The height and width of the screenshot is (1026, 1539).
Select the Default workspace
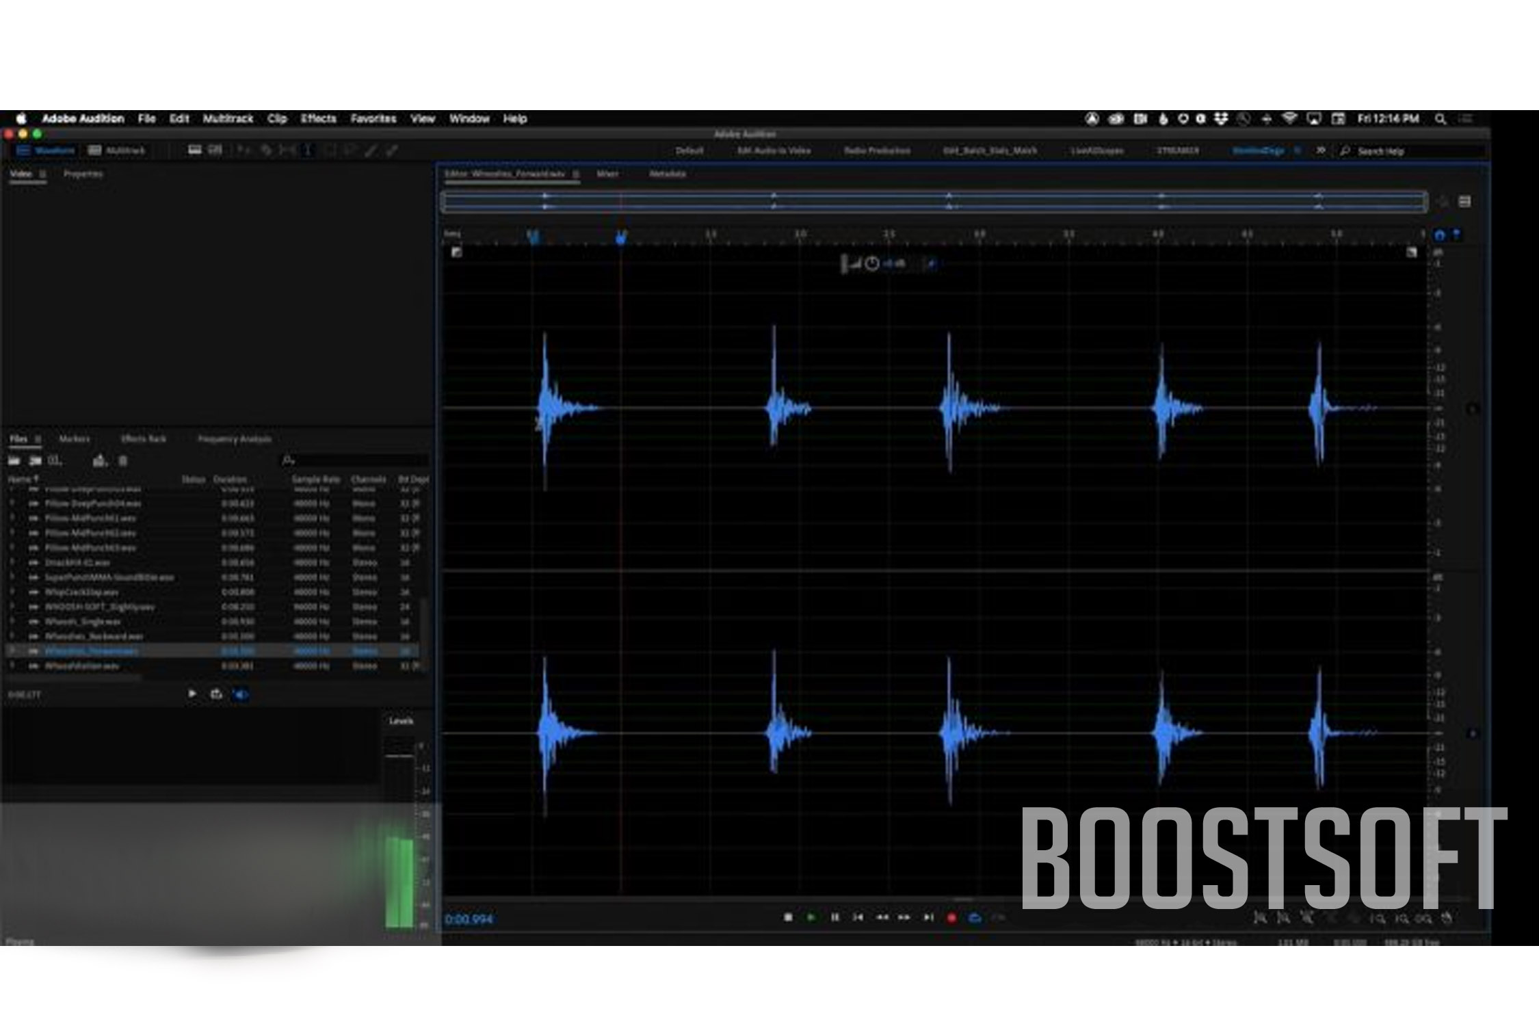click(689, 150)
